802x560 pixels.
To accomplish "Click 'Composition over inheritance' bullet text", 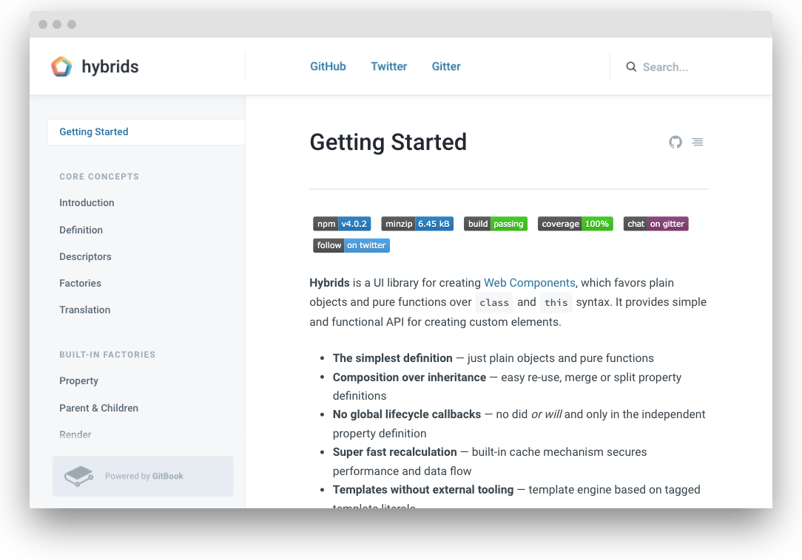I will (409, 377).
